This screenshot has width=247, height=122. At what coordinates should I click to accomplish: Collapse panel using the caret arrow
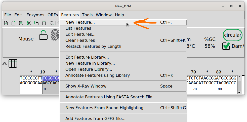click(5, 64)
